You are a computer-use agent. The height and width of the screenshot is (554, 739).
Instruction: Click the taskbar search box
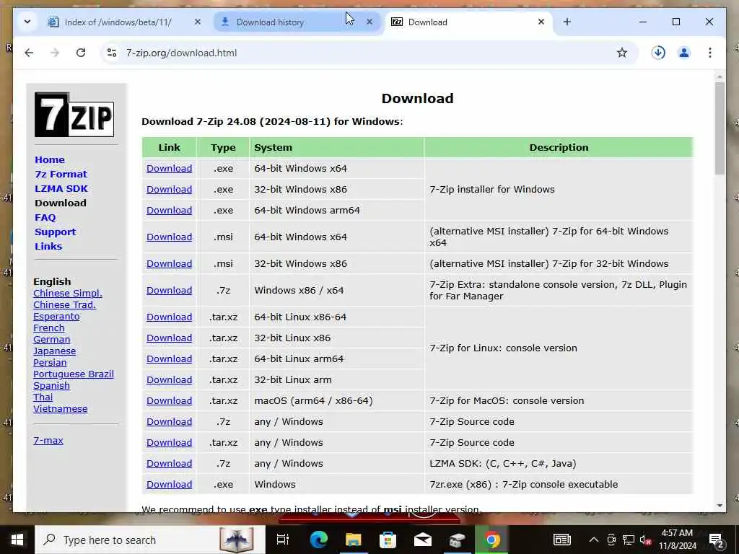[150, 540]
